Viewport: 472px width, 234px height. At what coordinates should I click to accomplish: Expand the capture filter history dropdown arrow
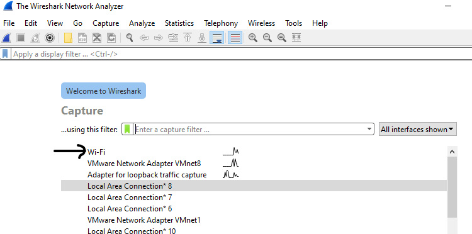[x=369, y=129]
